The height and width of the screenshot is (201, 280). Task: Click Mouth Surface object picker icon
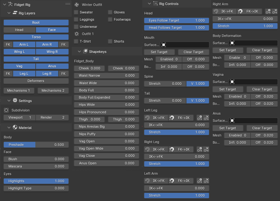164,45
